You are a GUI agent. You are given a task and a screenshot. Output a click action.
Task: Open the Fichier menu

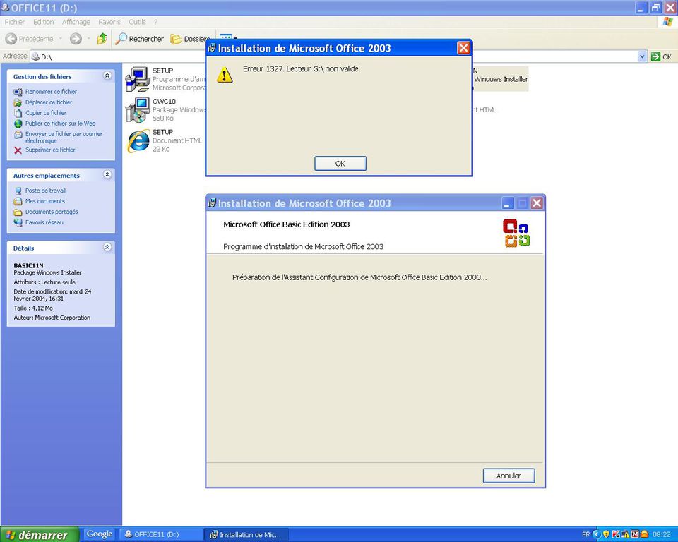(15, 22)
